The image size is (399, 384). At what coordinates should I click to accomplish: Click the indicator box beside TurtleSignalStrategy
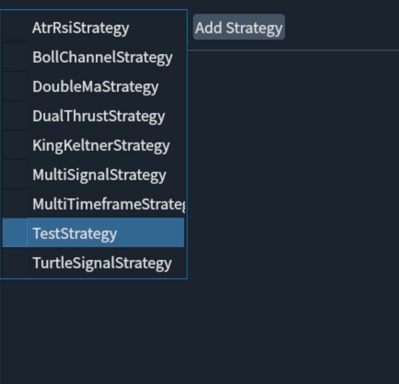coord(15,263)
